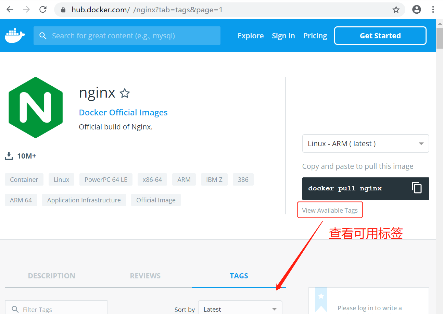Star the nginx repository

click(125, 93)
